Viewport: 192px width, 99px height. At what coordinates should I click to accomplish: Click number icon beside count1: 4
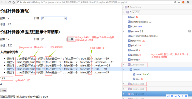pos(129,60)
